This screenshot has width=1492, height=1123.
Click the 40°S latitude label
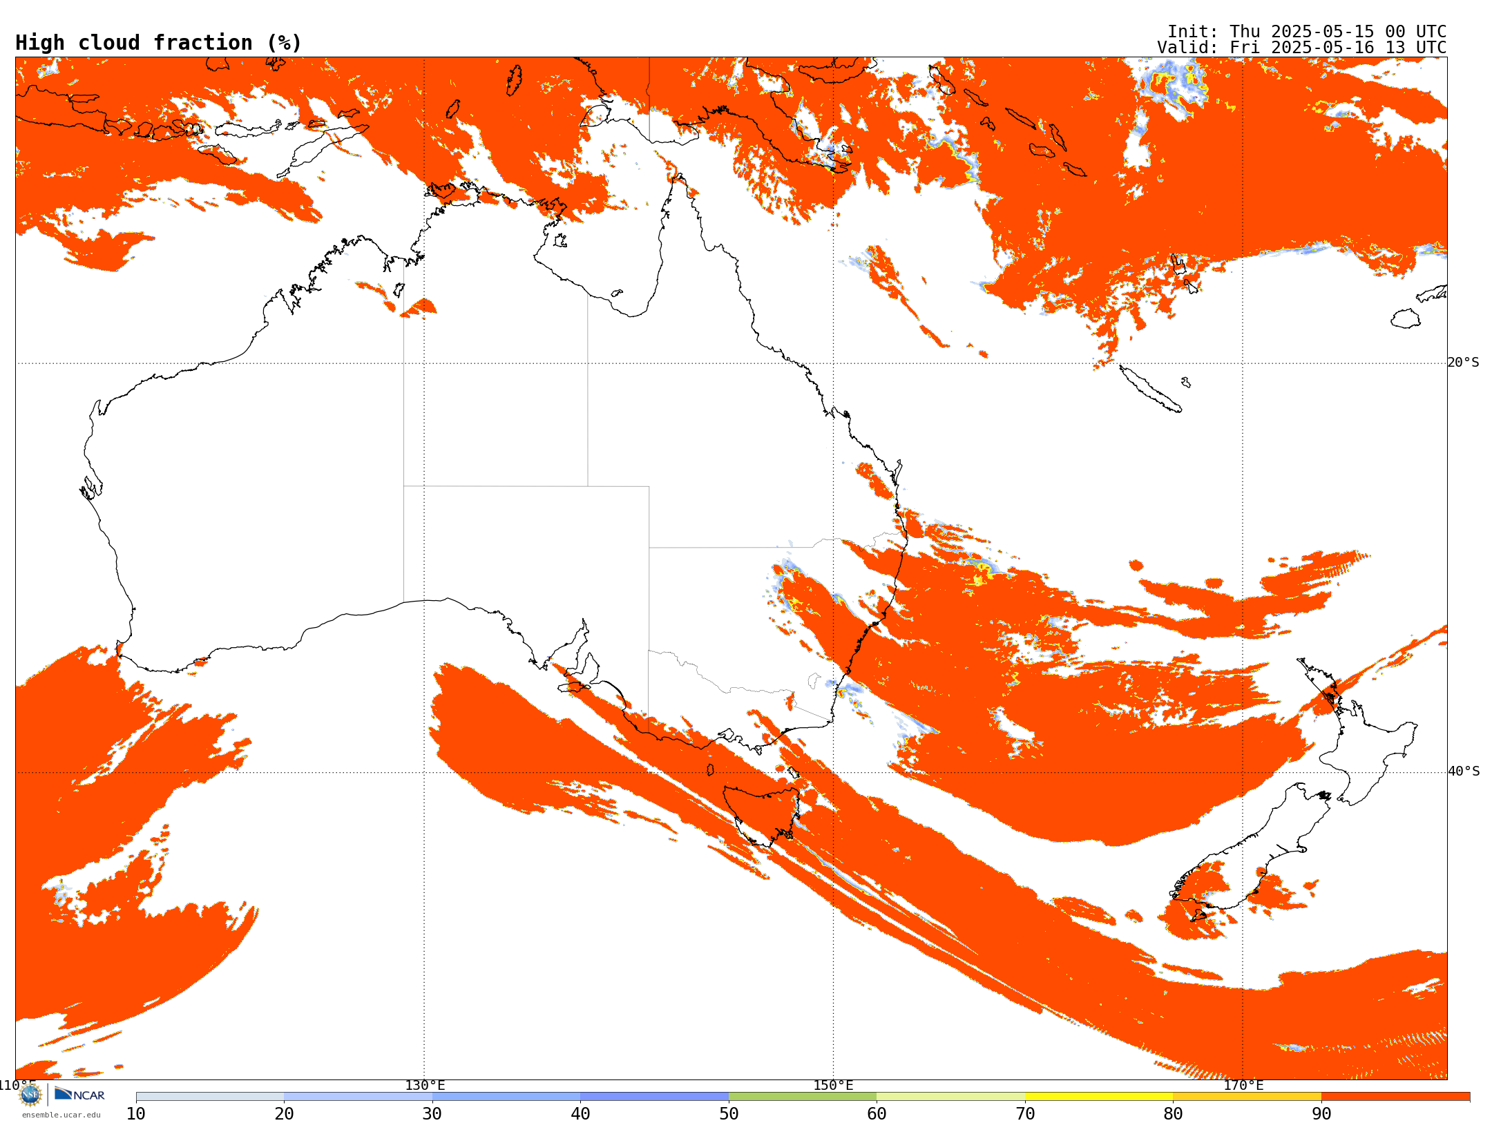[x=1464, y=771]
